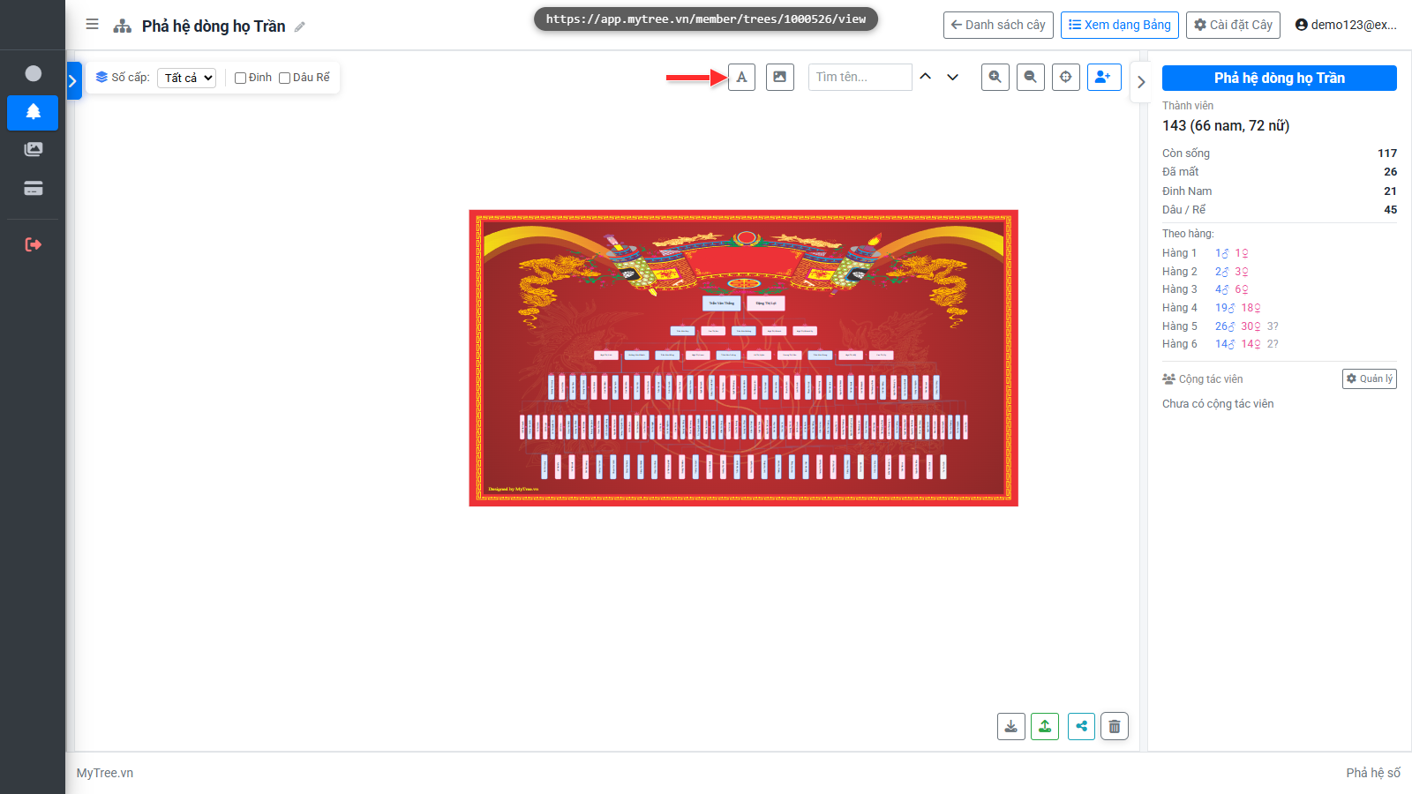Image resolution: width=1412 pixels, height=794 pixels.
Task: Open the background image tool icon
Action: 780,77
